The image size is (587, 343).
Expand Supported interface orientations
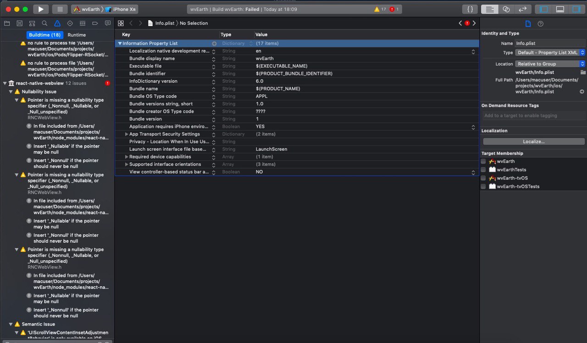pos(127,164)
